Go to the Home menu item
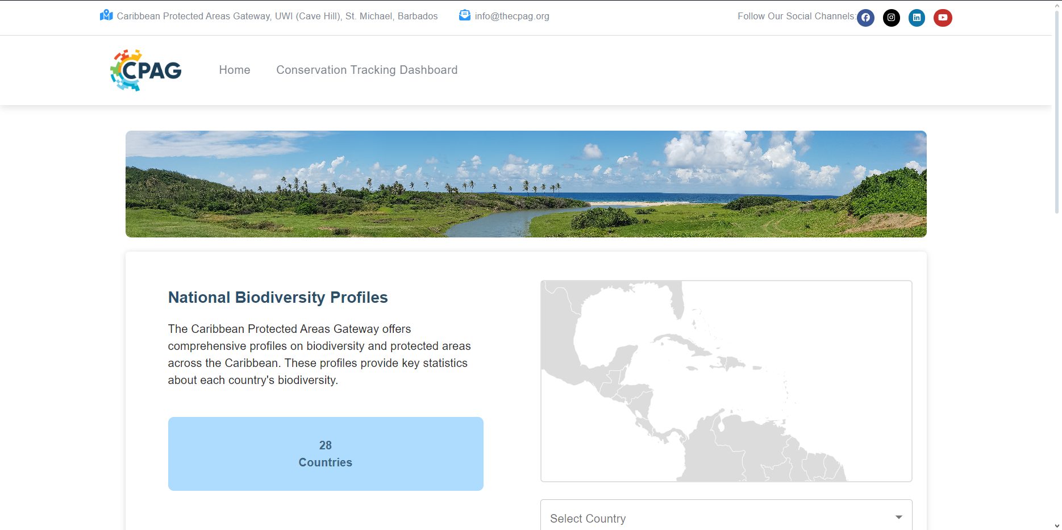This screenshot has height=530, width=1062. pyautogui.click(x=235, y=70)
